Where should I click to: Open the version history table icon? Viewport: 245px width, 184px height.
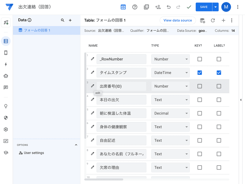pyautogui.click(x=146, y=7)
